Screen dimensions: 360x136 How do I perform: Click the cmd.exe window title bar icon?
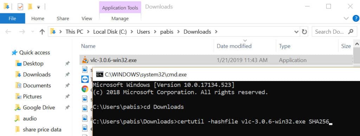click(x=99, y=74)
